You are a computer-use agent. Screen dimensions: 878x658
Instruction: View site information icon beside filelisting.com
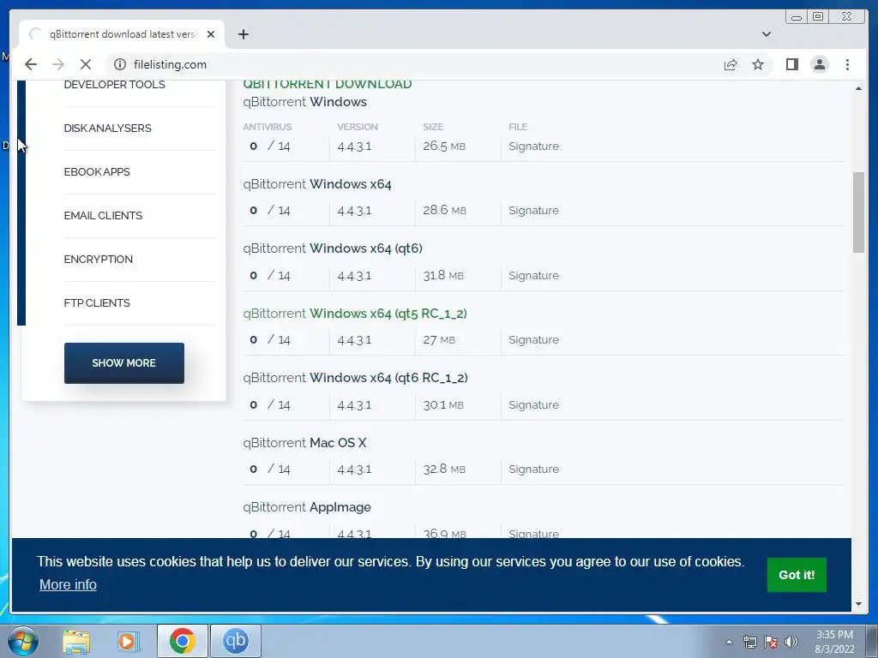tap(120, 64)
